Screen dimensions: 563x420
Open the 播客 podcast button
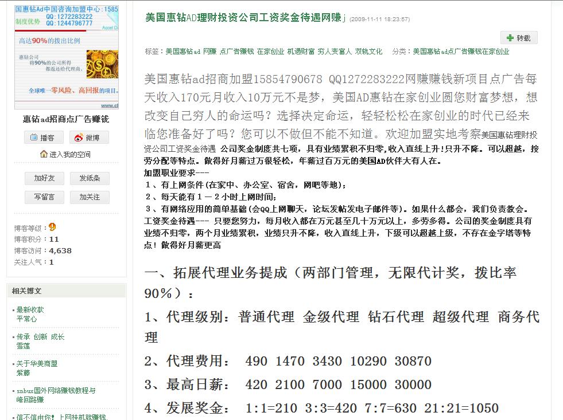tap(44, 138)
